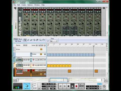Open the Create menu
Image resolution: width=121 pixels, height=91 pixels.
(24, 5)
